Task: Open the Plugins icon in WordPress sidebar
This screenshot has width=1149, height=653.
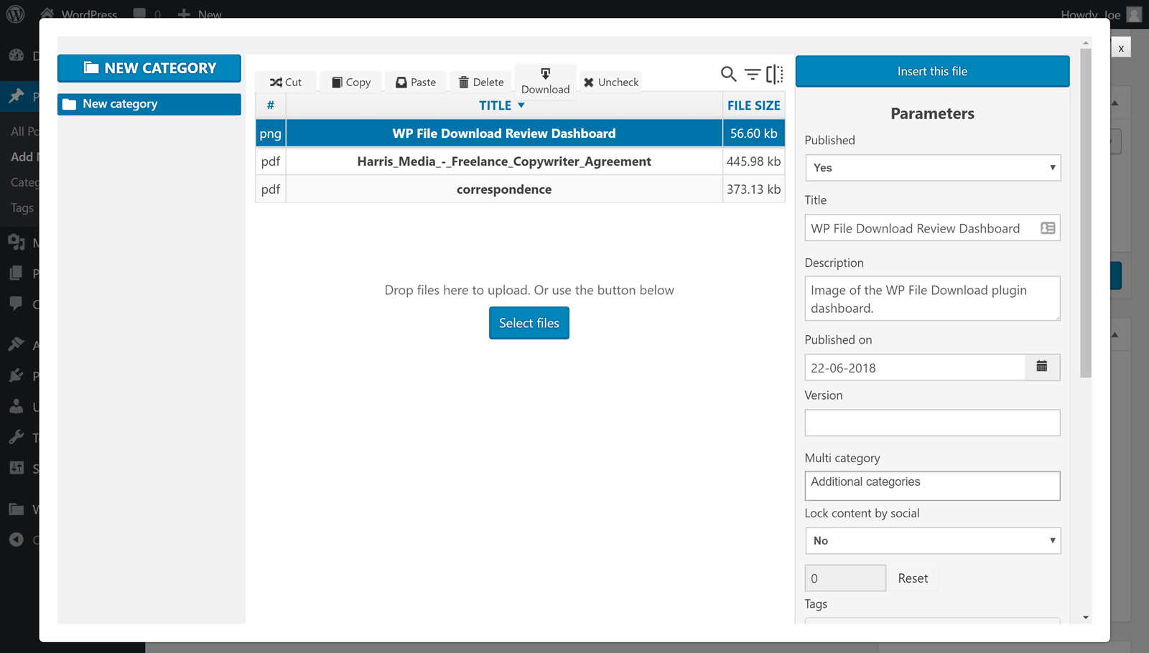Action: (17, 375)
